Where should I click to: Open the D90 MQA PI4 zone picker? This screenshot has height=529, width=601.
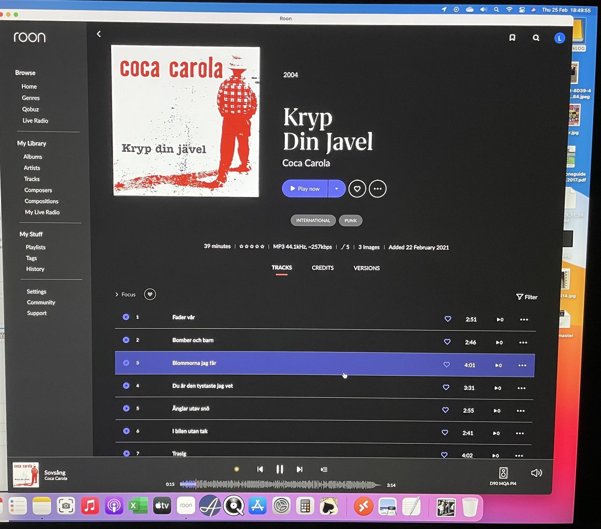pyautogui.click(x=503, y=476)
